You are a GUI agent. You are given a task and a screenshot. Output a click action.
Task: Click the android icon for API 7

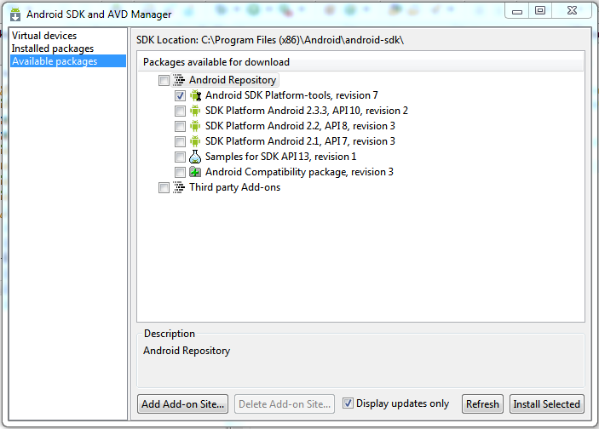click(x=195, y=141)
